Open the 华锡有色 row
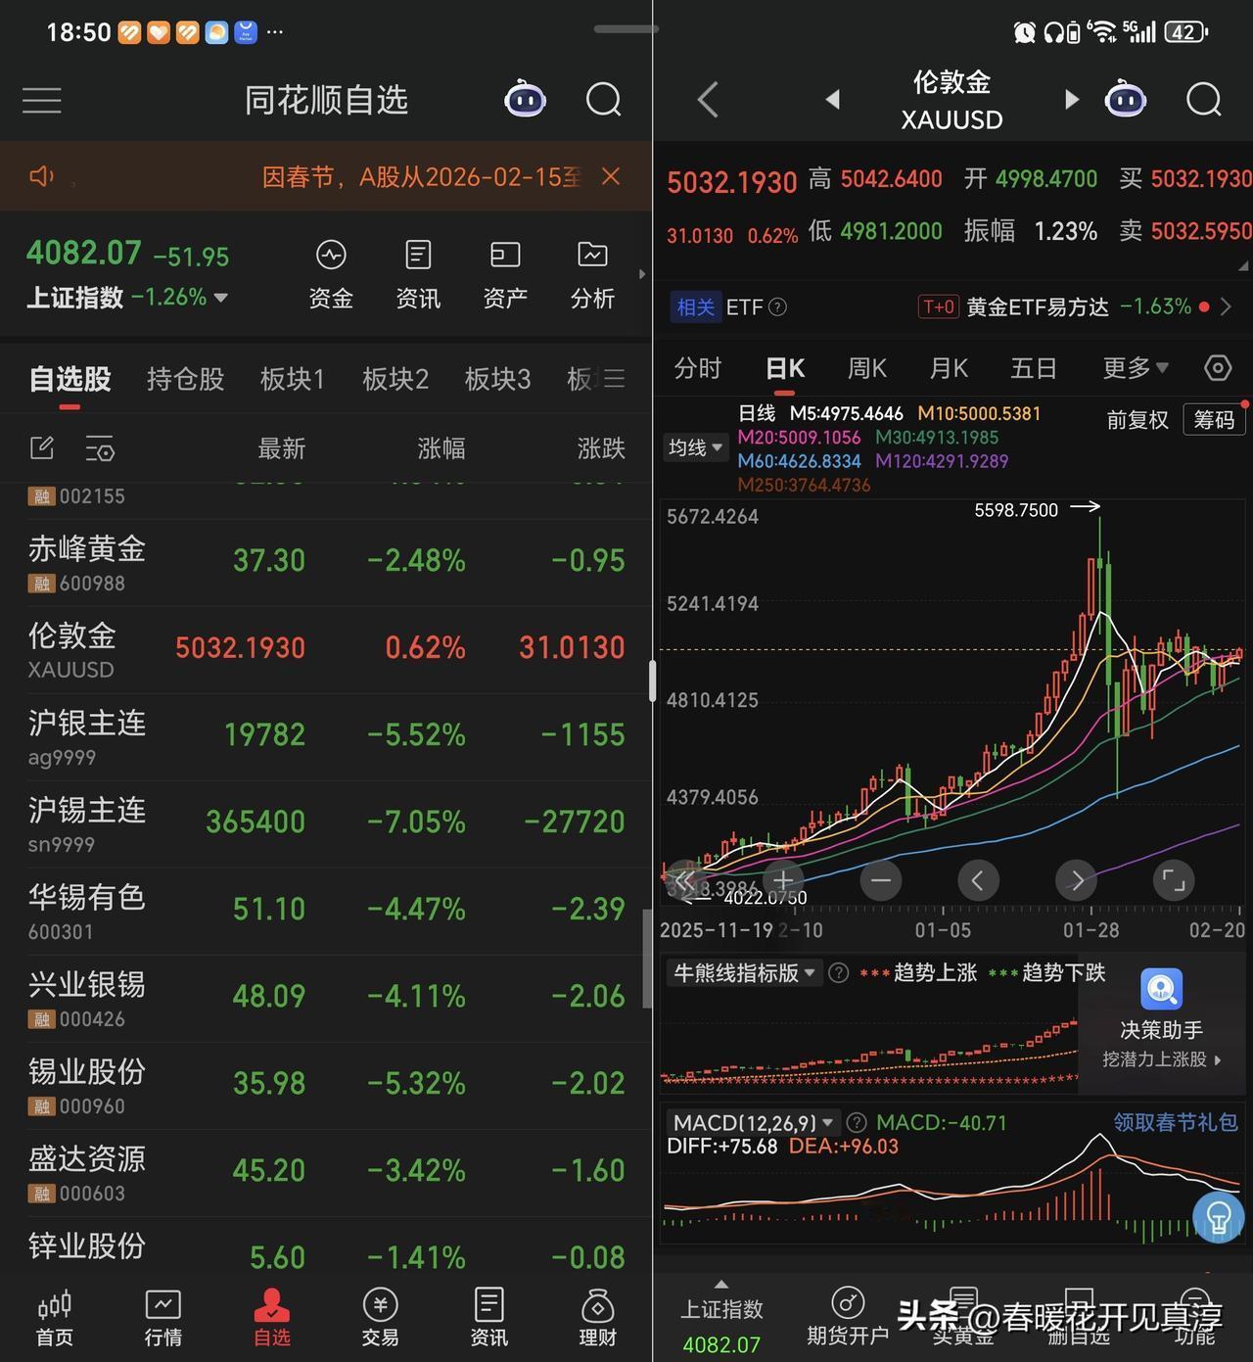This screenshot has height=1362, width=1253. [x=326, y=912]
